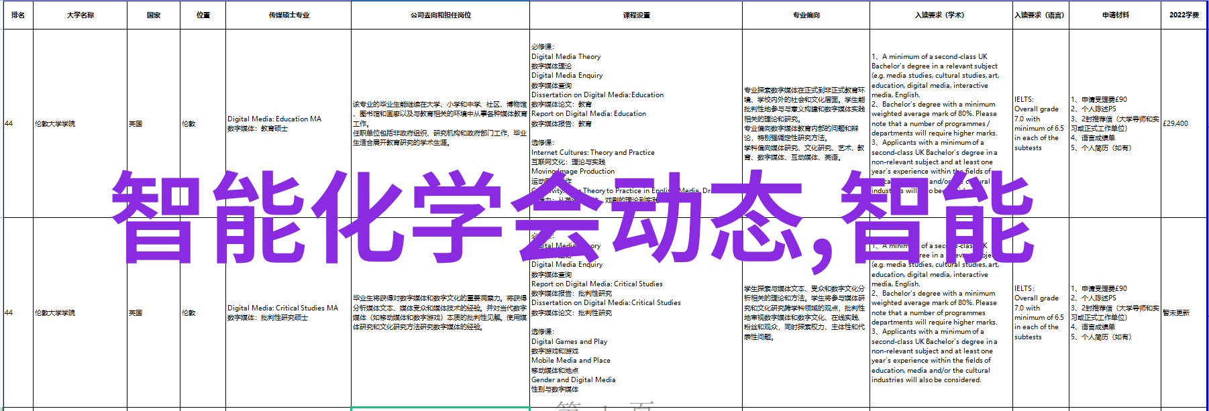This screenshot has width=1209, height=411.
Task: Select career cell starting 该专业的毕业生继续在大学
Action: point(440,123)
